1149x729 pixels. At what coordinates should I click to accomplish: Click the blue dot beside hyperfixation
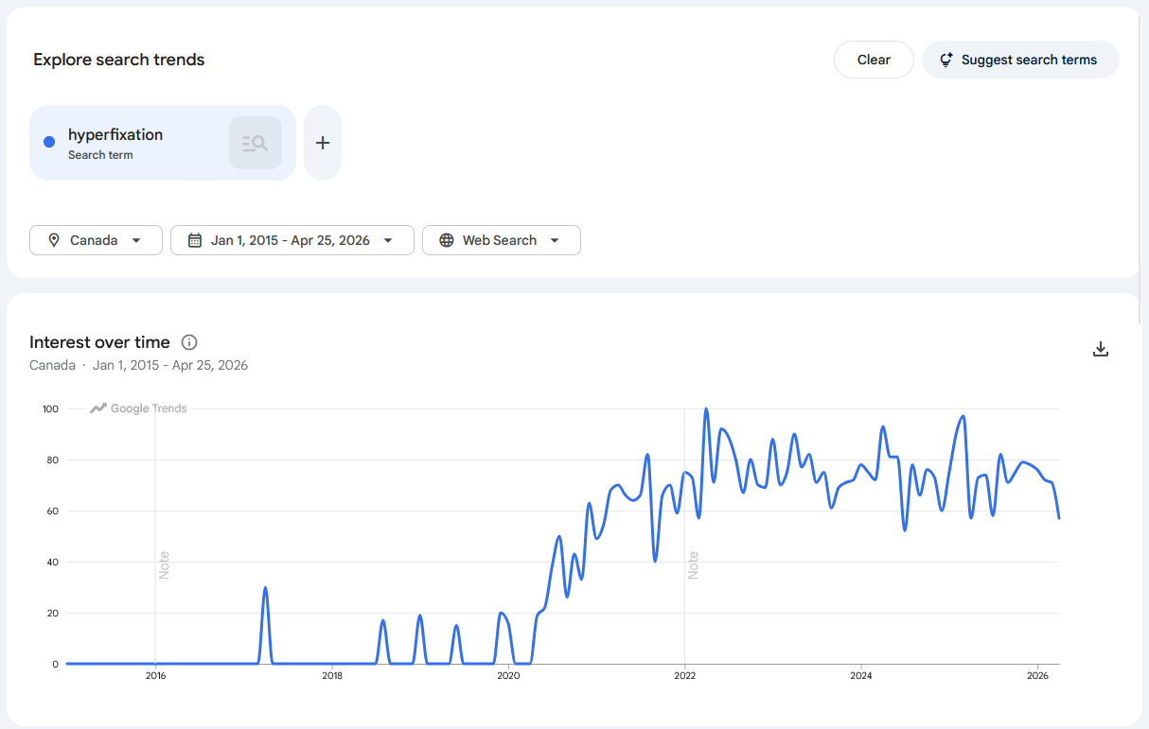click(49, 143)
